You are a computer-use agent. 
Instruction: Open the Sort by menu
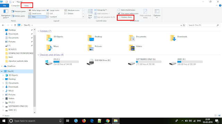coord(90,14)
